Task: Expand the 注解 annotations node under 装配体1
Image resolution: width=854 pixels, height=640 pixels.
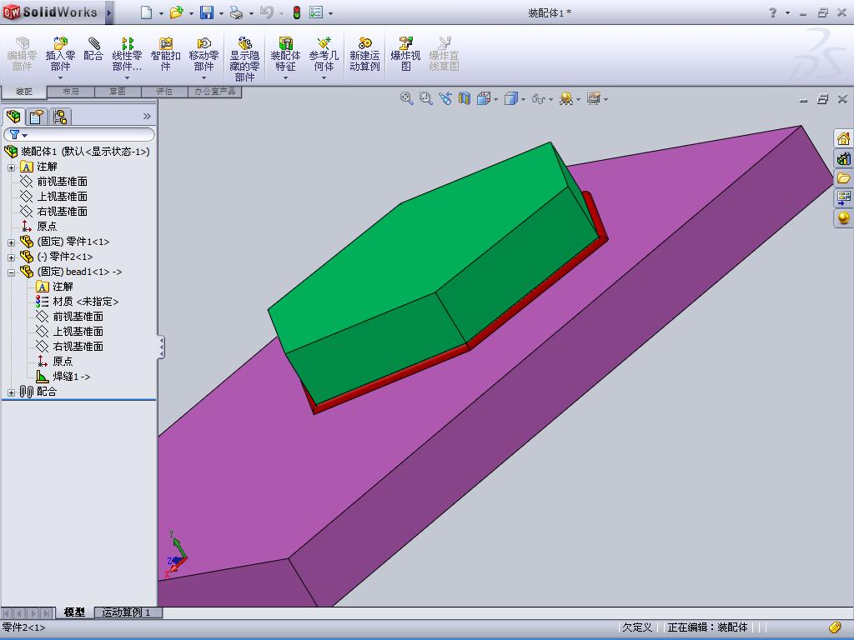Action: pyautogui.click(x=11, y=167)
